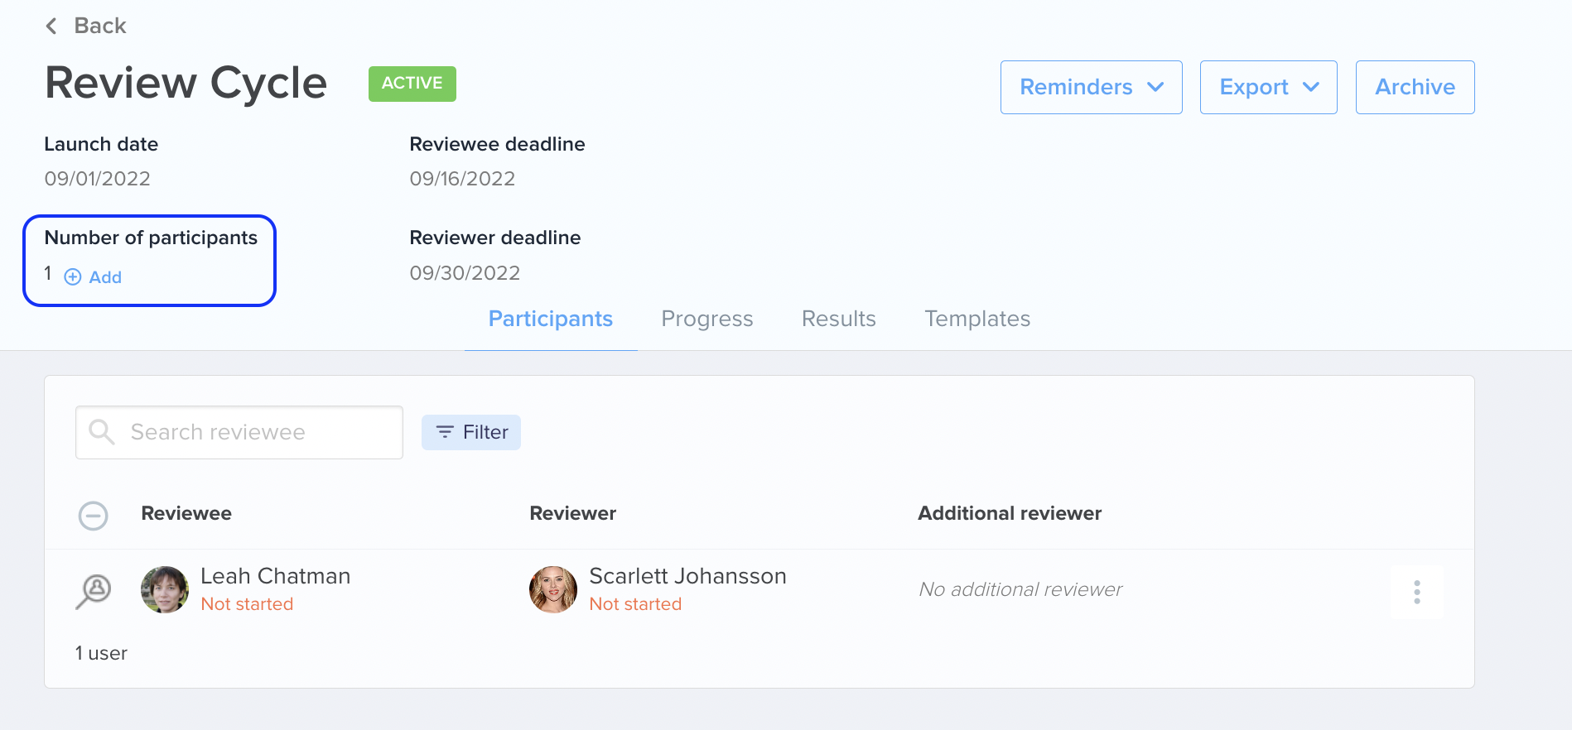This screenshot has width=1572, height=730.
Task: Click Leah Chatman's profile avatar
Action: 165,589
